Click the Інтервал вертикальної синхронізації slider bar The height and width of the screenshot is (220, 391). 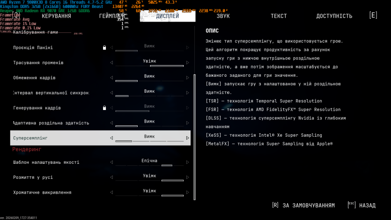(149, 96)
